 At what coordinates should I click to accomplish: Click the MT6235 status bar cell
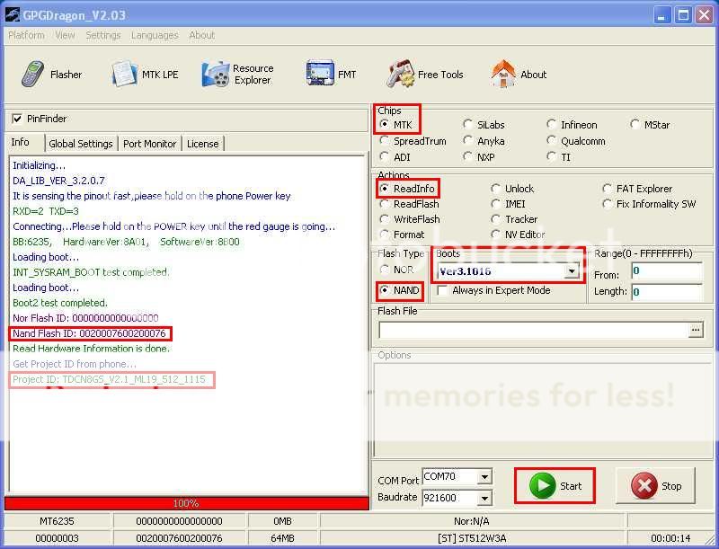coord(57,521)
